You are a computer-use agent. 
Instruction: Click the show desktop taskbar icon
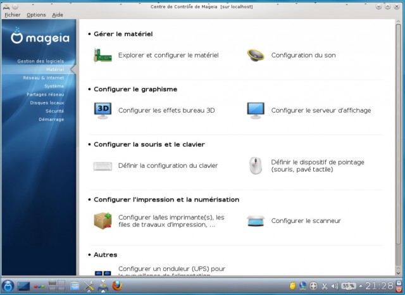pos(23,286)
